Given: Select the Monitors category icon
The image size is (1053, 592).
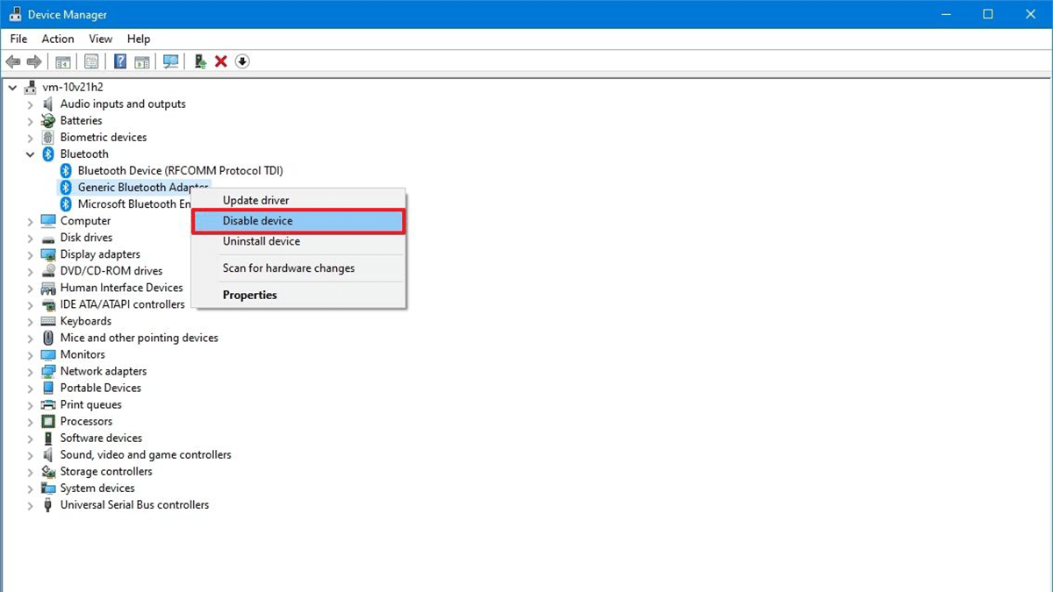Looking at the screenshot, I should (x=48, y=354).
